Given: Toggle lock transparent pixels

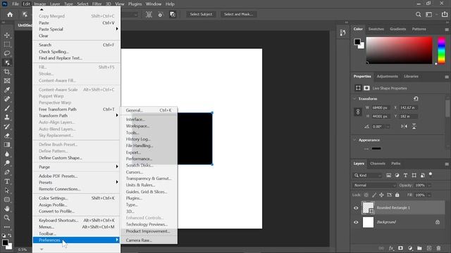Looking at the screenshot, I should click(x=366, y=195).
